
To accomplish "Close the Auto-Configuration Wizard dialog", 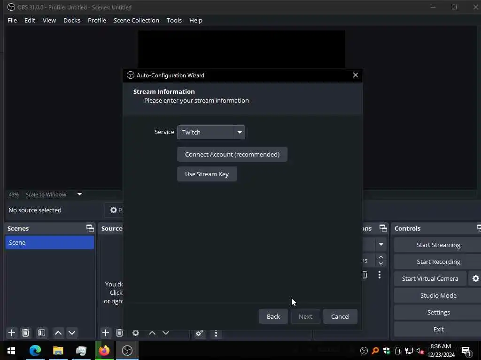I will click(356, 75).
